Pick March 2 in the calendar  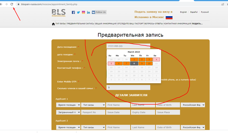(x=142, y=60)
